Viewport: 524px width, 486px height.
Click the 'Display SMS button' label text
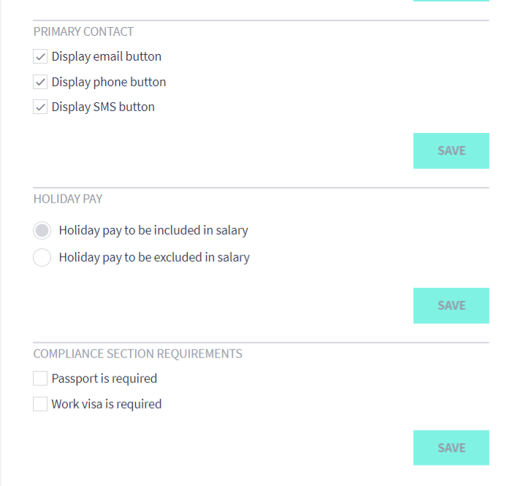pyautogui.click(x=103, y=107)
